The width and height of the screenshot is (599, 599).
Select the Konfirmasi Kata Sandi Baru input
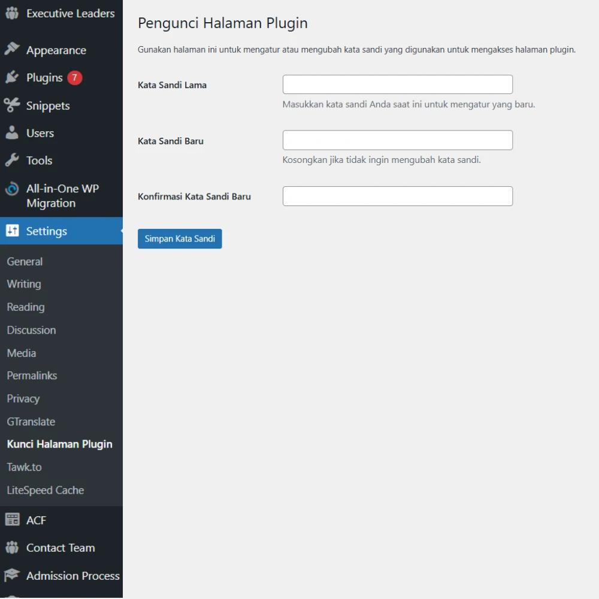pos(397,196)
